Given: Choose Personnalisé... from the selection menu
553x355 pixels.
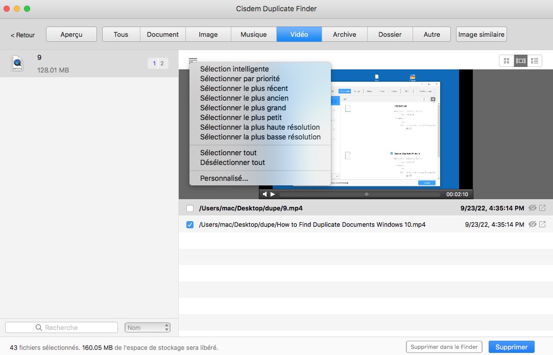Looking at the screenshot, I should click(x=224, y=178).
